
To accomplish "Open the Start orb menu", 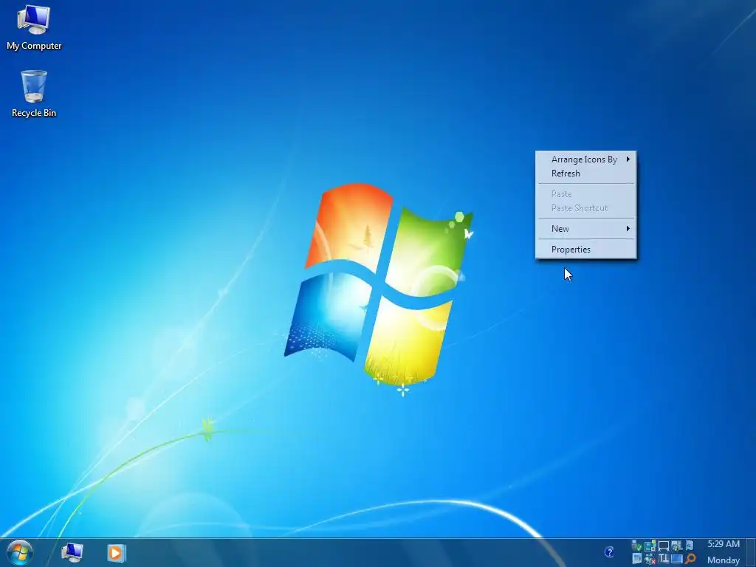I will pos(20,552).
